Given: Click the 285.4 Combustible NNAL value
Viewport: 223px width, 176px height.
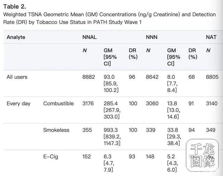Looking at the screenshot, I should pyautogui.click(x=111, y=104).
